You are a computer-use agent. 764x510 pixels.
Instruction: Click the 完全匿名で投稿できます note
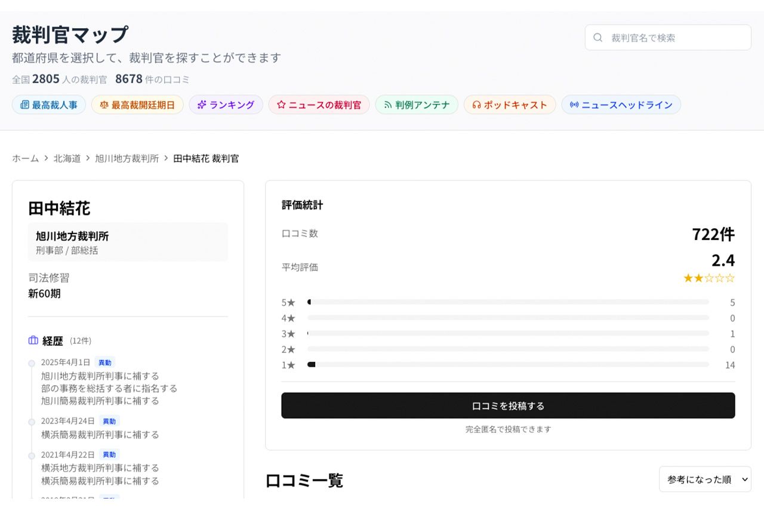508,429
